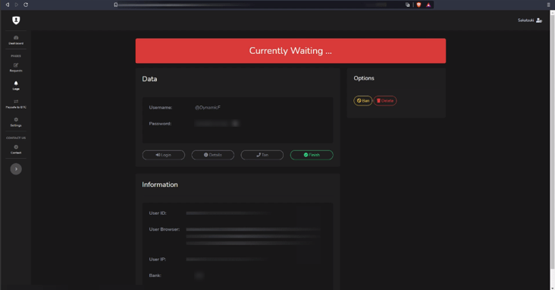Click the blurred Password value

click(x=217, y=124)
